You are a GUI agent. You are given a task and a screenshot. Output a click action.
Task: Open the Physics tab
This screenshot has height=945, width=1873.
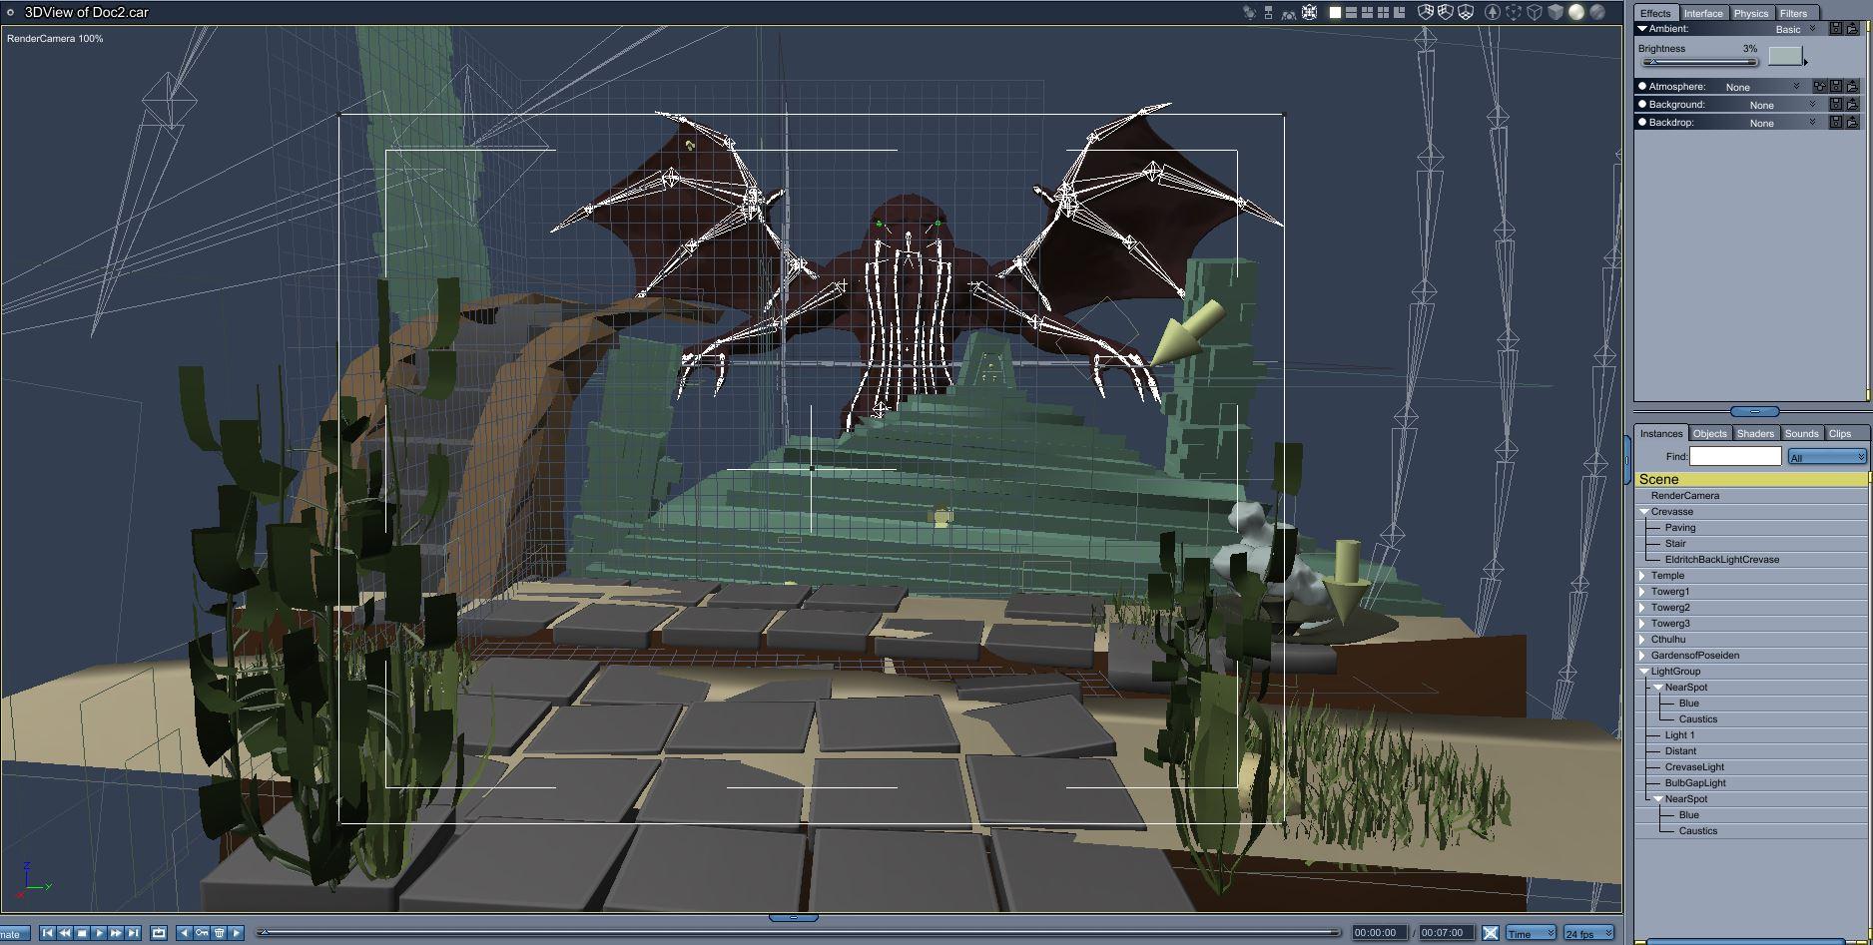click(x=1751, y=13)
